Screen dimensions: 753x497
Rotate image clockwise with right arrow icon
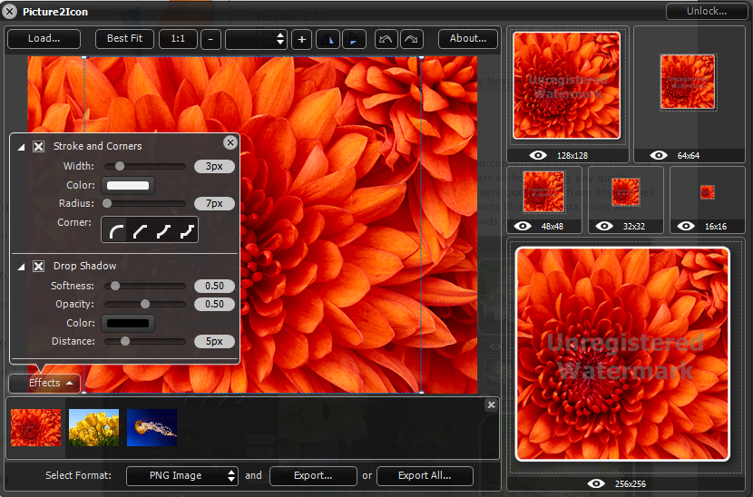tap(411, 39)
